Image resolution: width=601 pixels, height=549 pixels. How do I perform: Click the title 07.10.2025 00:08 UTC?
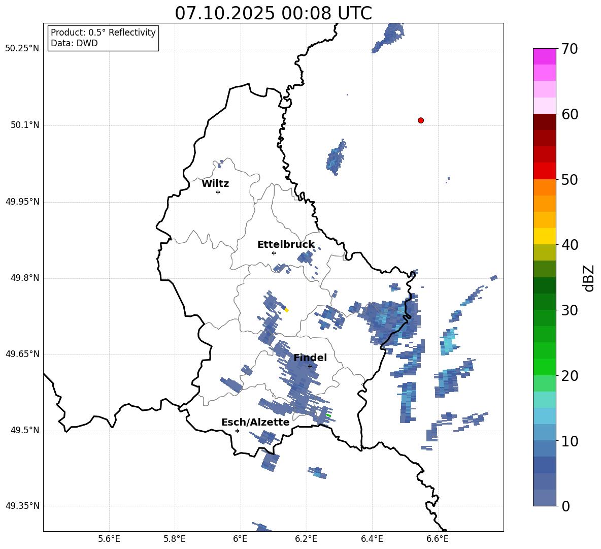(273, 13)
